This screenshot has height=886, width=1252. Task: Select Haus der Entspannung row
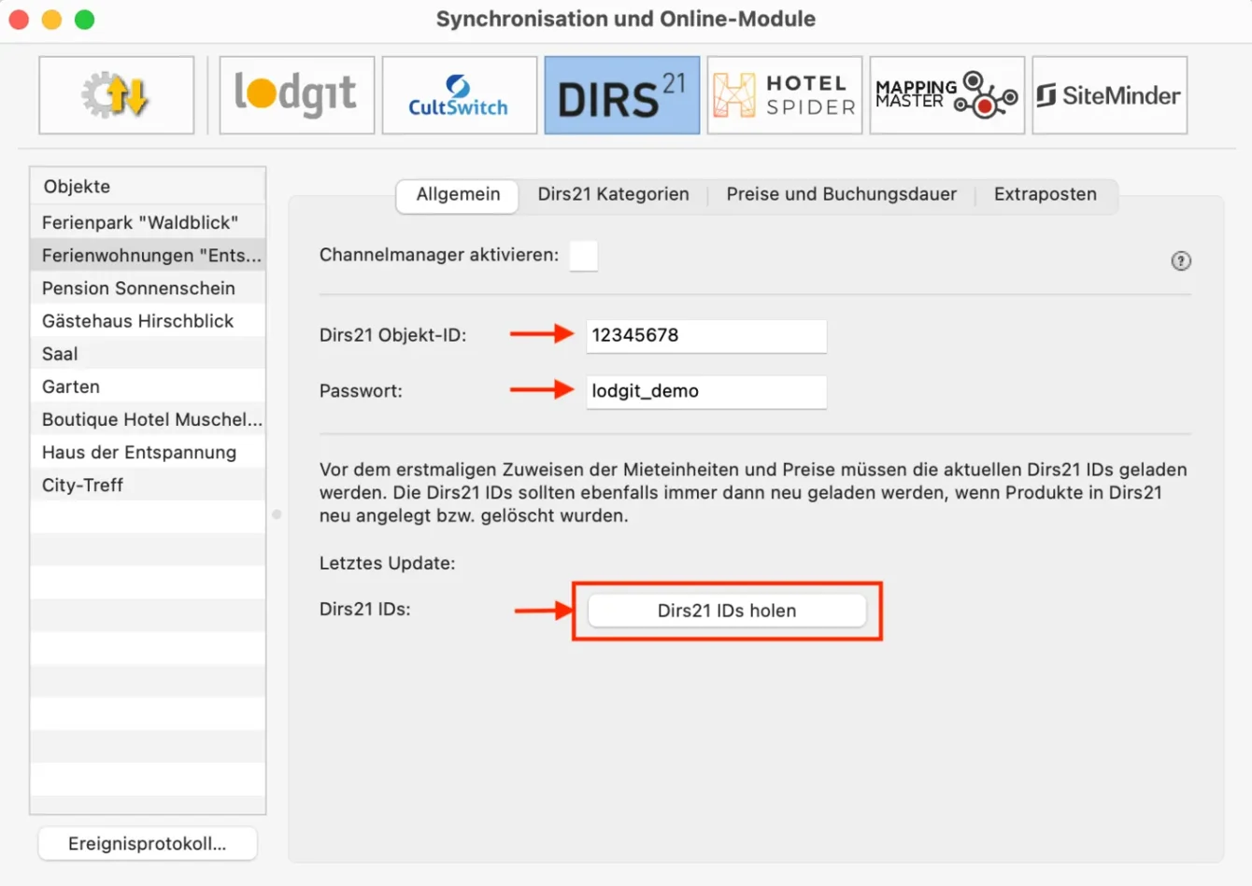click(x=148, y=453)
